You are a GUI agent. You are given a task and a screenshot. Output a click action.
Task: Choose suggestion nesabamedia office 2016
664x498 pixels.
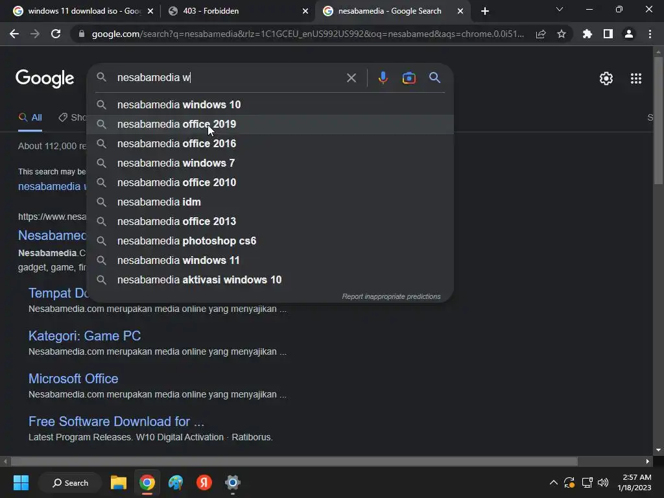270,143
